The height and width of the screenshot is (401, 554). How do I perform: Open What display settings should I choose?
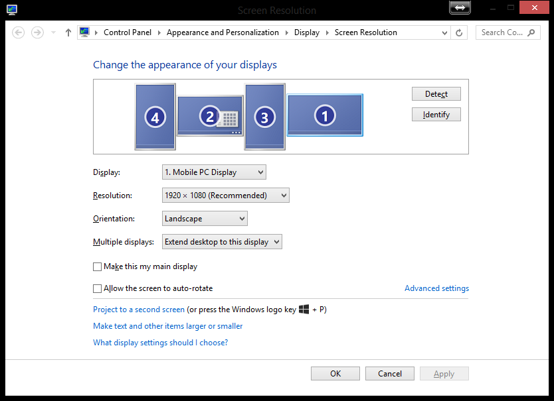point(160,343)
